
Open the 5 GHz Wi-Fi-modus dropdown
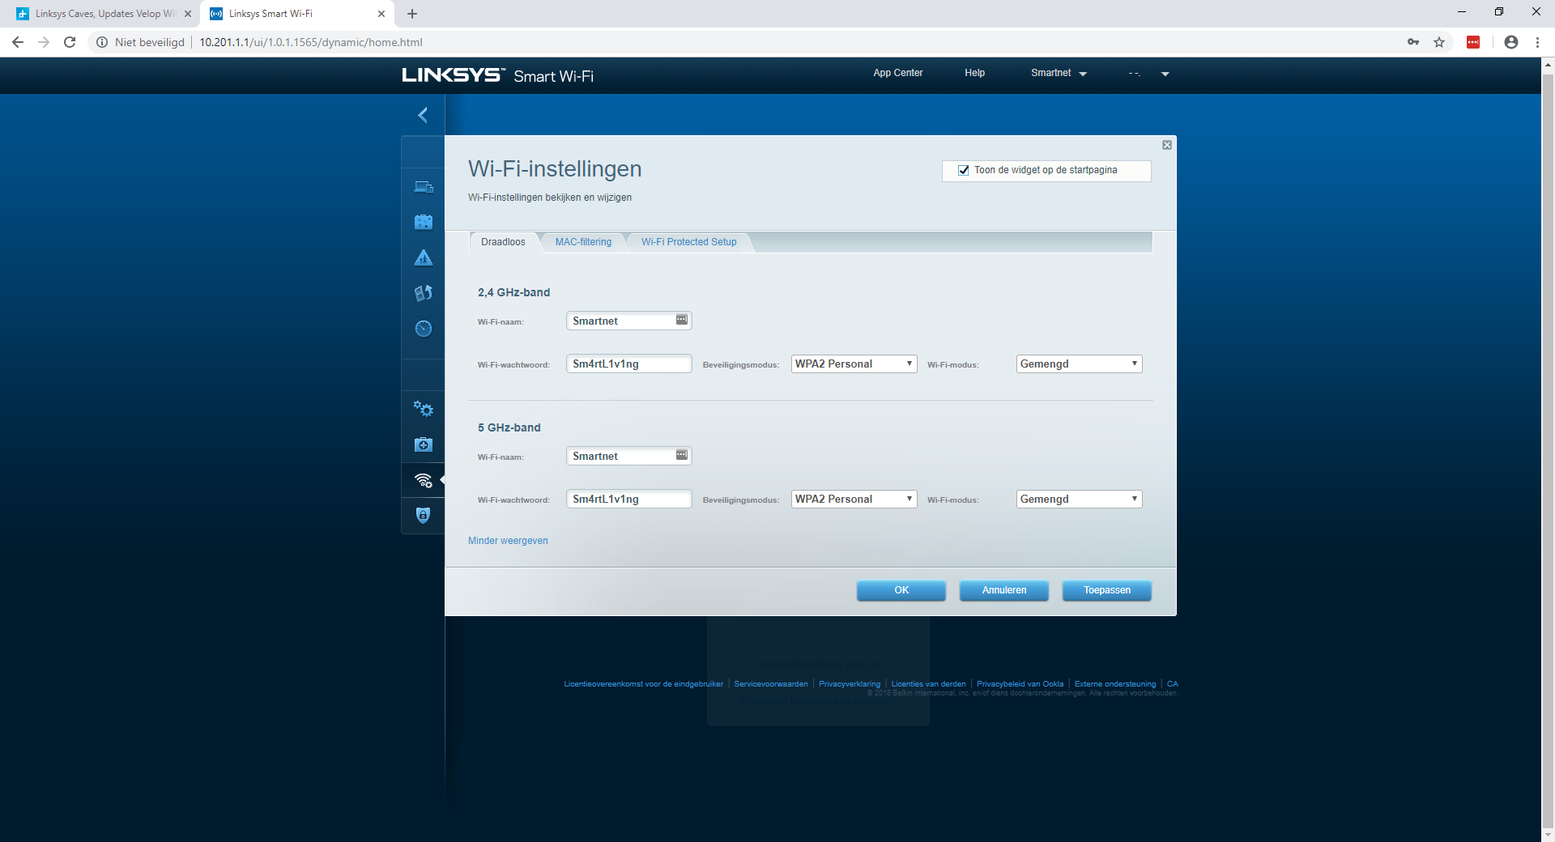click(1079, 500)
